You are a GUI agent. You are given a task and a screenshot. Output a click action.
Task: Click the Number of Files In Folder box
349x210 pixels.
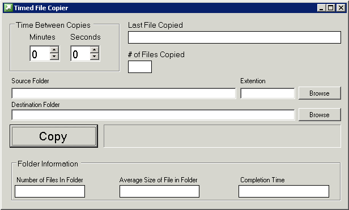tap(50, 191)
